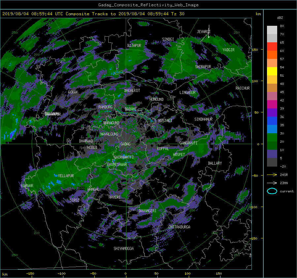Click the 'current' legend label text
The image size is (297, 278).
(x=286, y=191)
